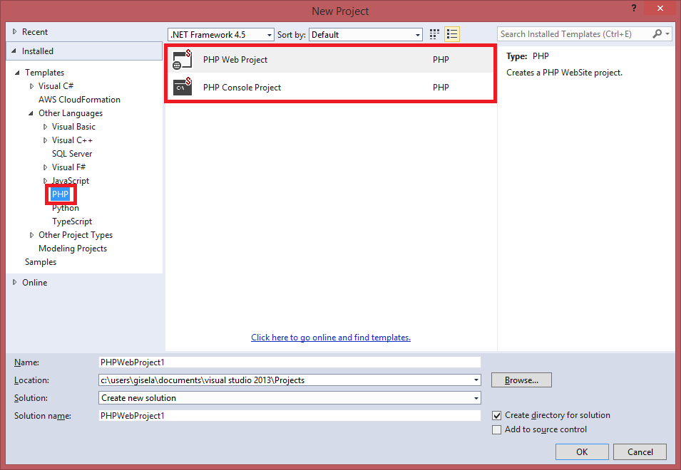Click the search magnifier icon
Viewport: 681px width, 470px height.
(657, 33)
